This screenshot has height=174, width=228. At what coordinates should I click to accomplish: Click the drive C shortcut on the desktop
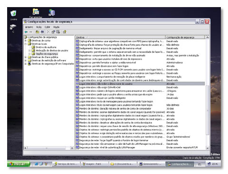click(13, 27)
